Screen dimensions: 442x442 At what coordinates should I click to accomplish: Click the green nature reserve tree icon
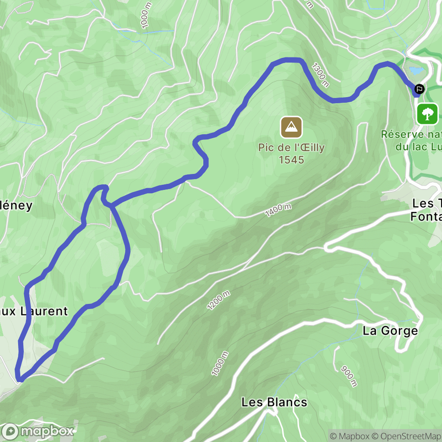(x=427, y=114)
